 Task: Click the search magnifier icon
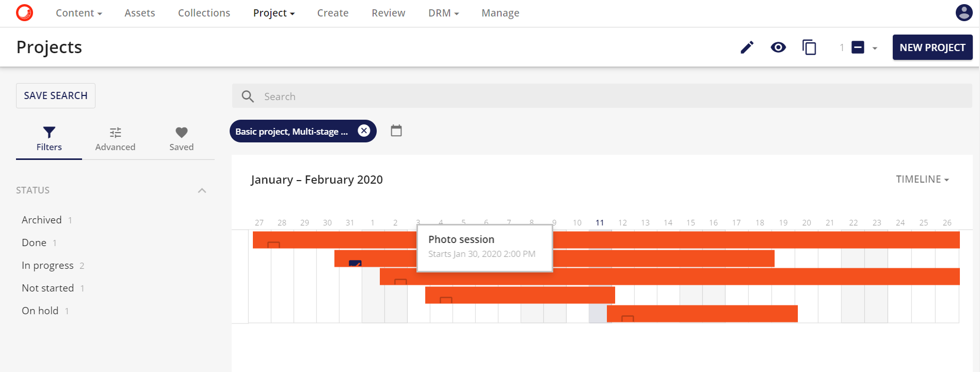(x=247, y=96)
